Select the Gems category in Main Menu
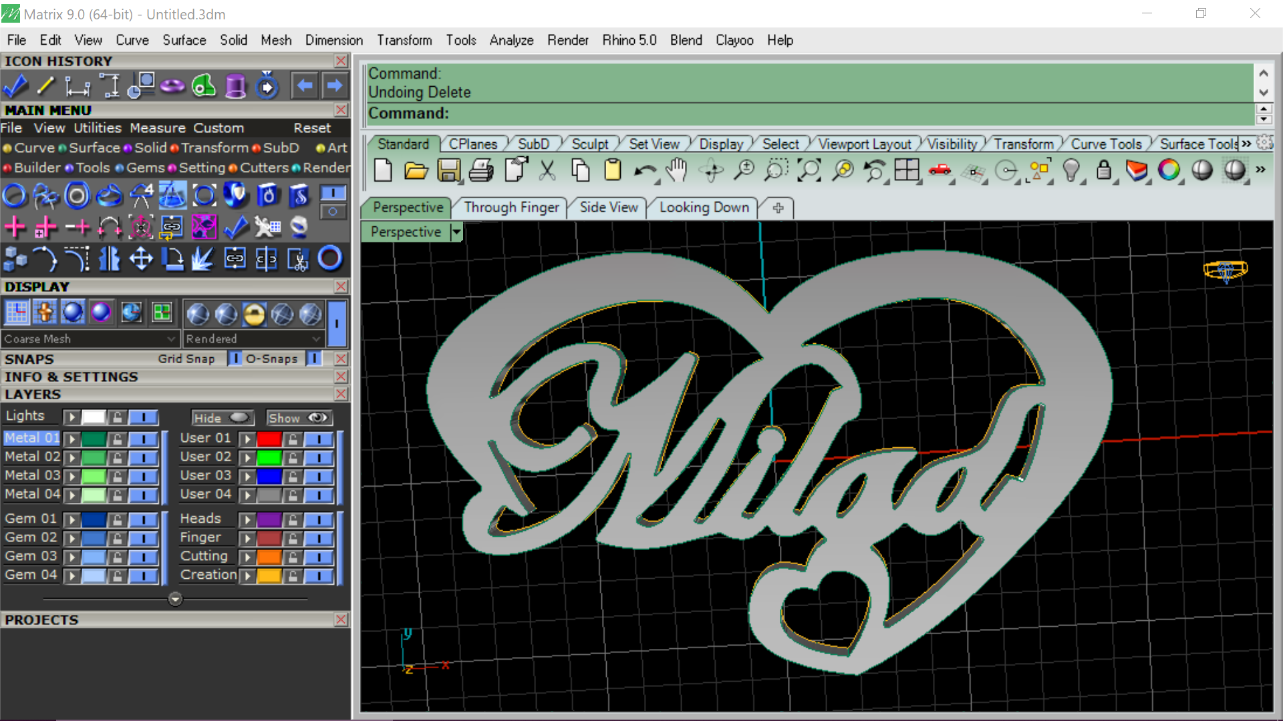This screenshot has height=721, width=1283. tap(145, 168)
